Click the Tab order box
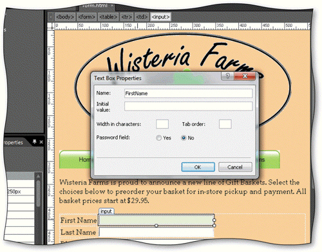Image resolution: width=322 pixels, height=252 pixels. click(x=225, y=124)
